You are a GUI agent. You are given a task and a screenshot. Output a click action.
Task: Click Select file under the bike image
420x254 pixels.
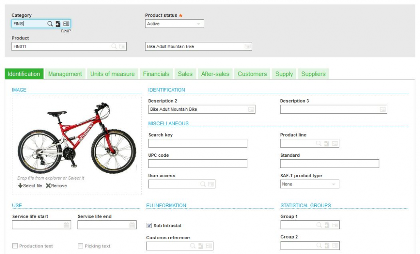(30, 185)
